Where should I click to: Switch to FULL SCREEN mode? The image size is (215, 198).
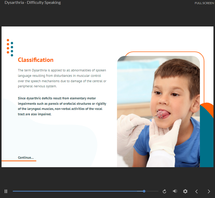pyautogui.click(x=204, y=3)
